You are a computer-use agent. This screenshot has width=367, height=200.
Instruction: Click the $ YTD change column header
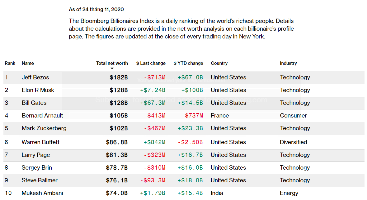click(x=188, y=63)
